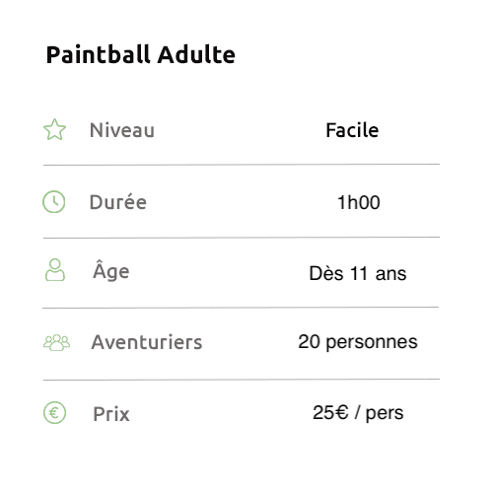Click the single person icon beside Âge
This screenshot has width=493, height=493.
tap(55, 270)
